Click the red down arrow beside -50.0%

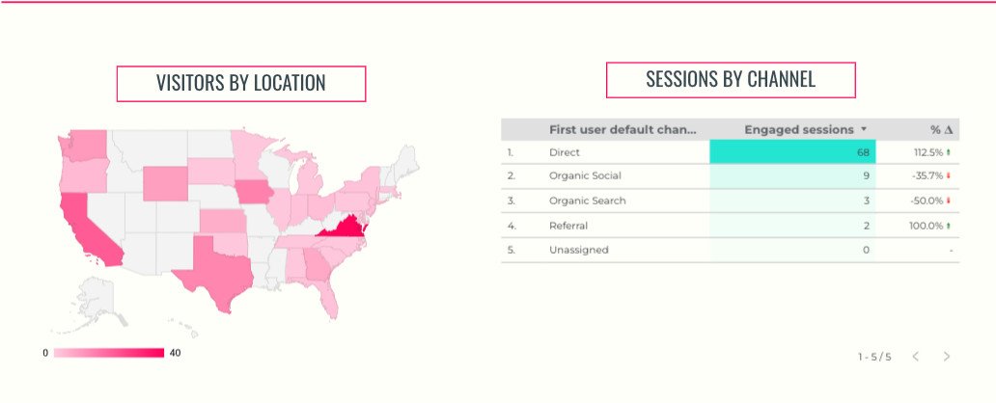[949, 201]
